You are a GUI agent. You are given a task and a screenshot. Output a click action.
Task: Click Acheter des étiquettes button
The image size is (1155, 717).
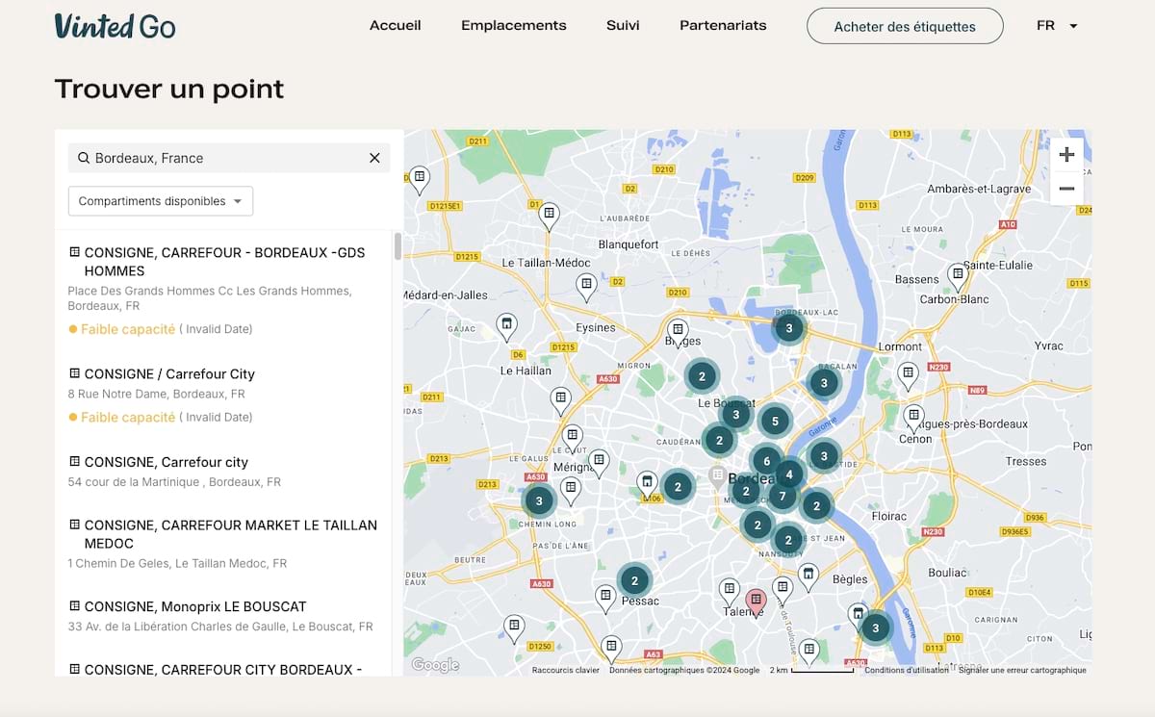pyautogui.click(x=905, y=26)
